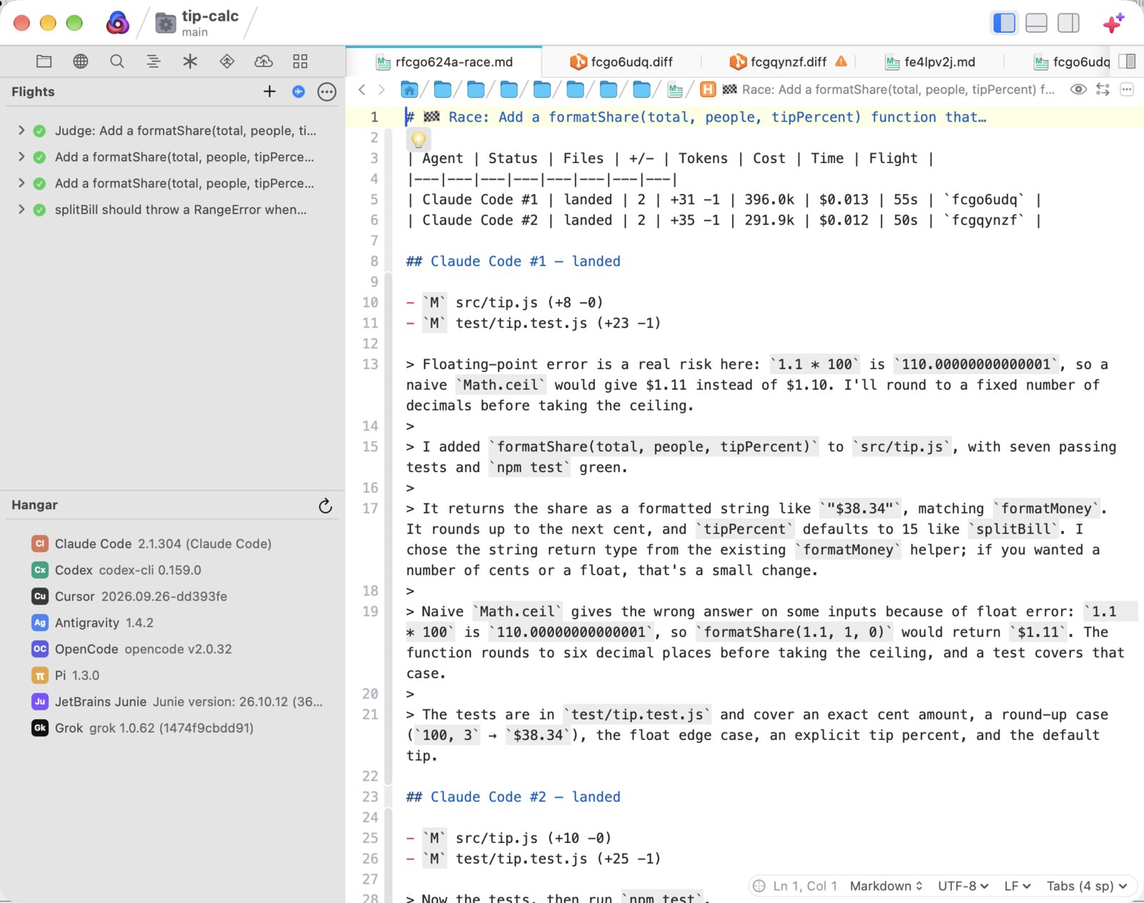
Task: Open the search magnifier in sidebar toolbar
Action: click(x=117, y=62)
